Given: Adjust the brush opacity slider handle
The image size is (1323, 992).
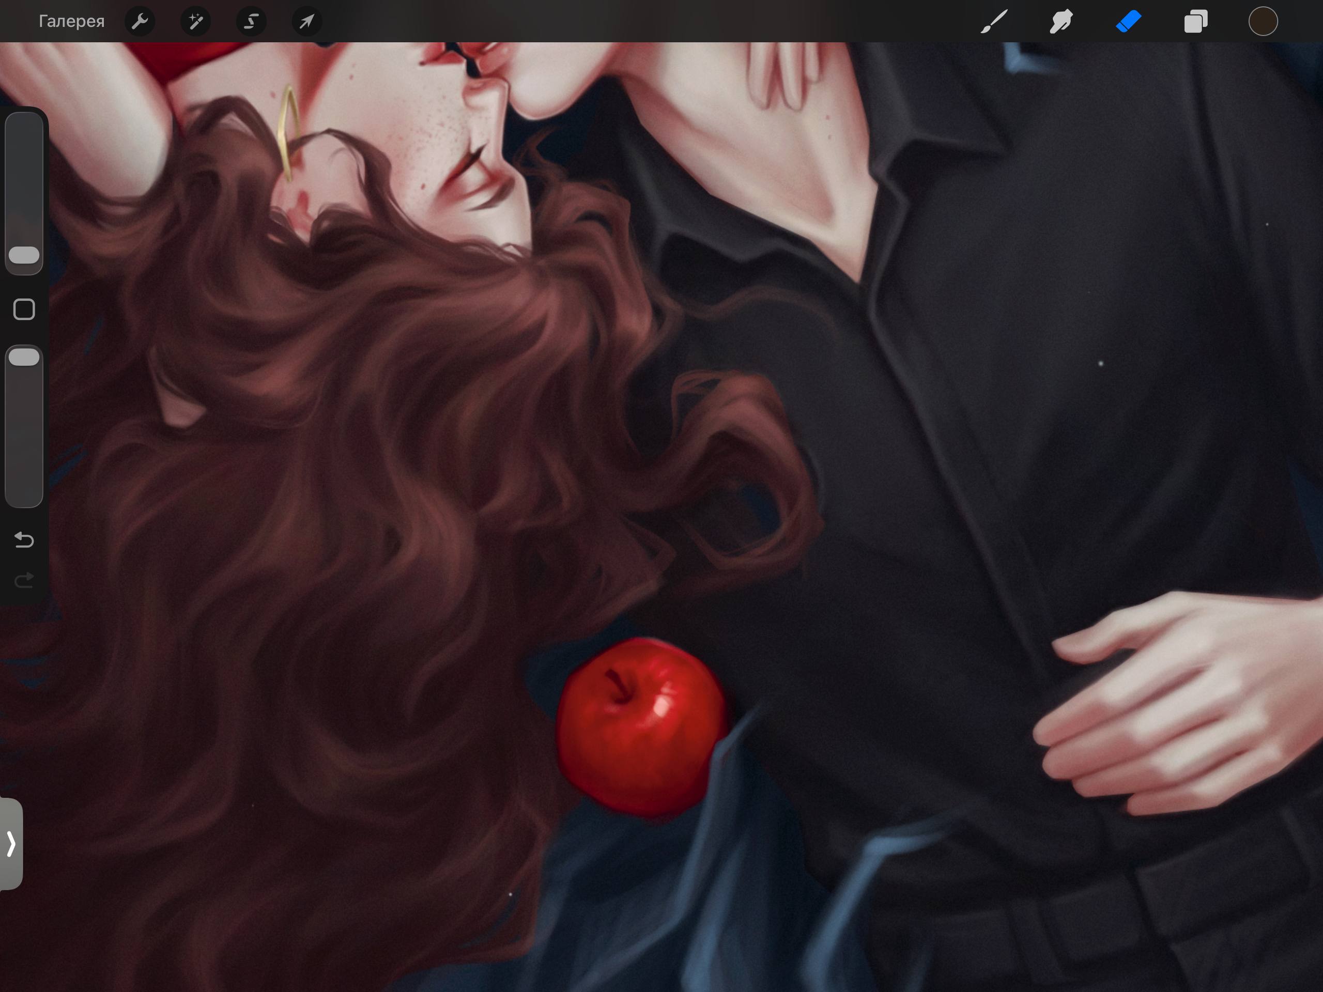Looking at the screenshot, I should (x=24, y=357).
